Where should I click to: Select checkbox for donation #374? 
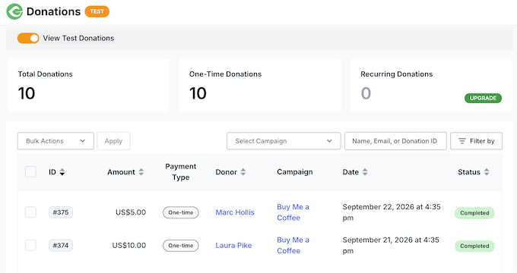[x=30, y=245]
